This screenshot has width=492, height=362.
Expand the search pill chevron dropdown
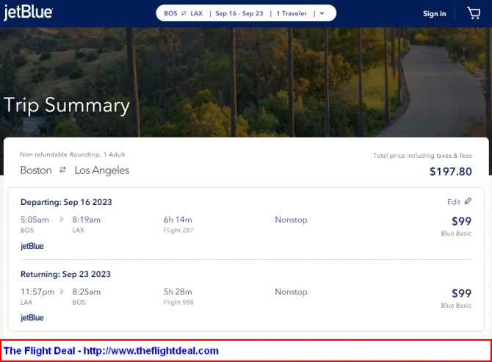point(322,13)
